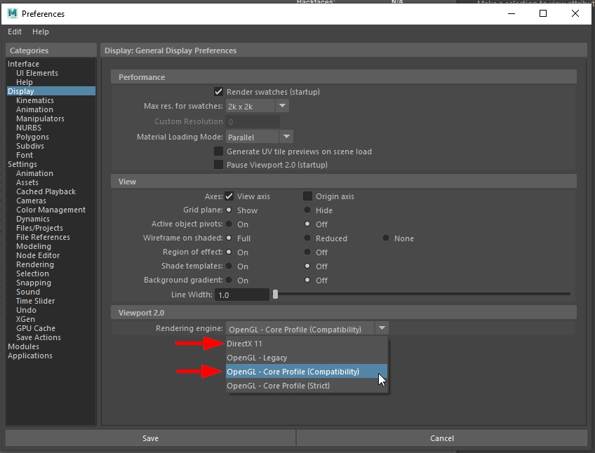Click the Save button
595x453 pixels.
149,438
